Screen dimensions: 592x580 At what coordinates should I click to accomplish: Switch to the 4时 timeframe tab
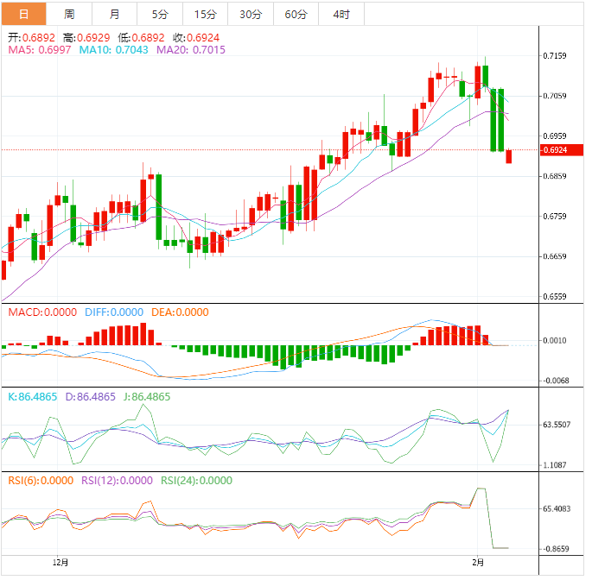tap(341, 14)
